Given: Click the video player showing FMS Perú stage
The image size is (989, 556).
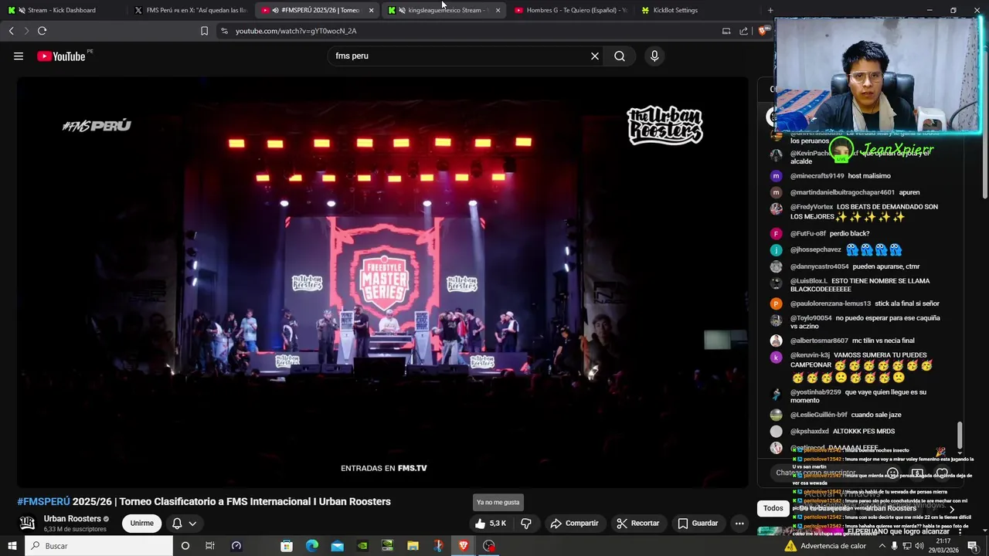Looking at the screenshot, I should (x=382, y=282).
